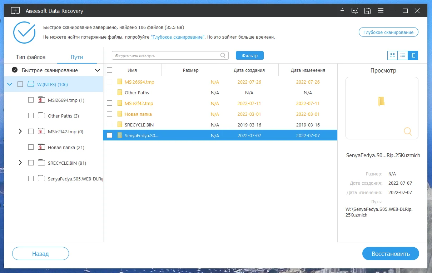432x273 pixels.
Task: Click the save scan results icon
Action: (367, 11)
